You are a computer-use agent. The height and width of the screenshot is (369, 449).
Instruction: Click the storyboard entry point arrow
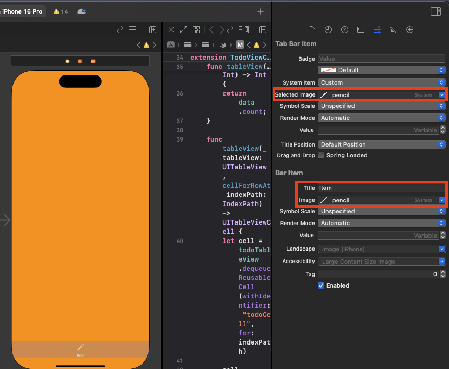[x=5, y=220]
